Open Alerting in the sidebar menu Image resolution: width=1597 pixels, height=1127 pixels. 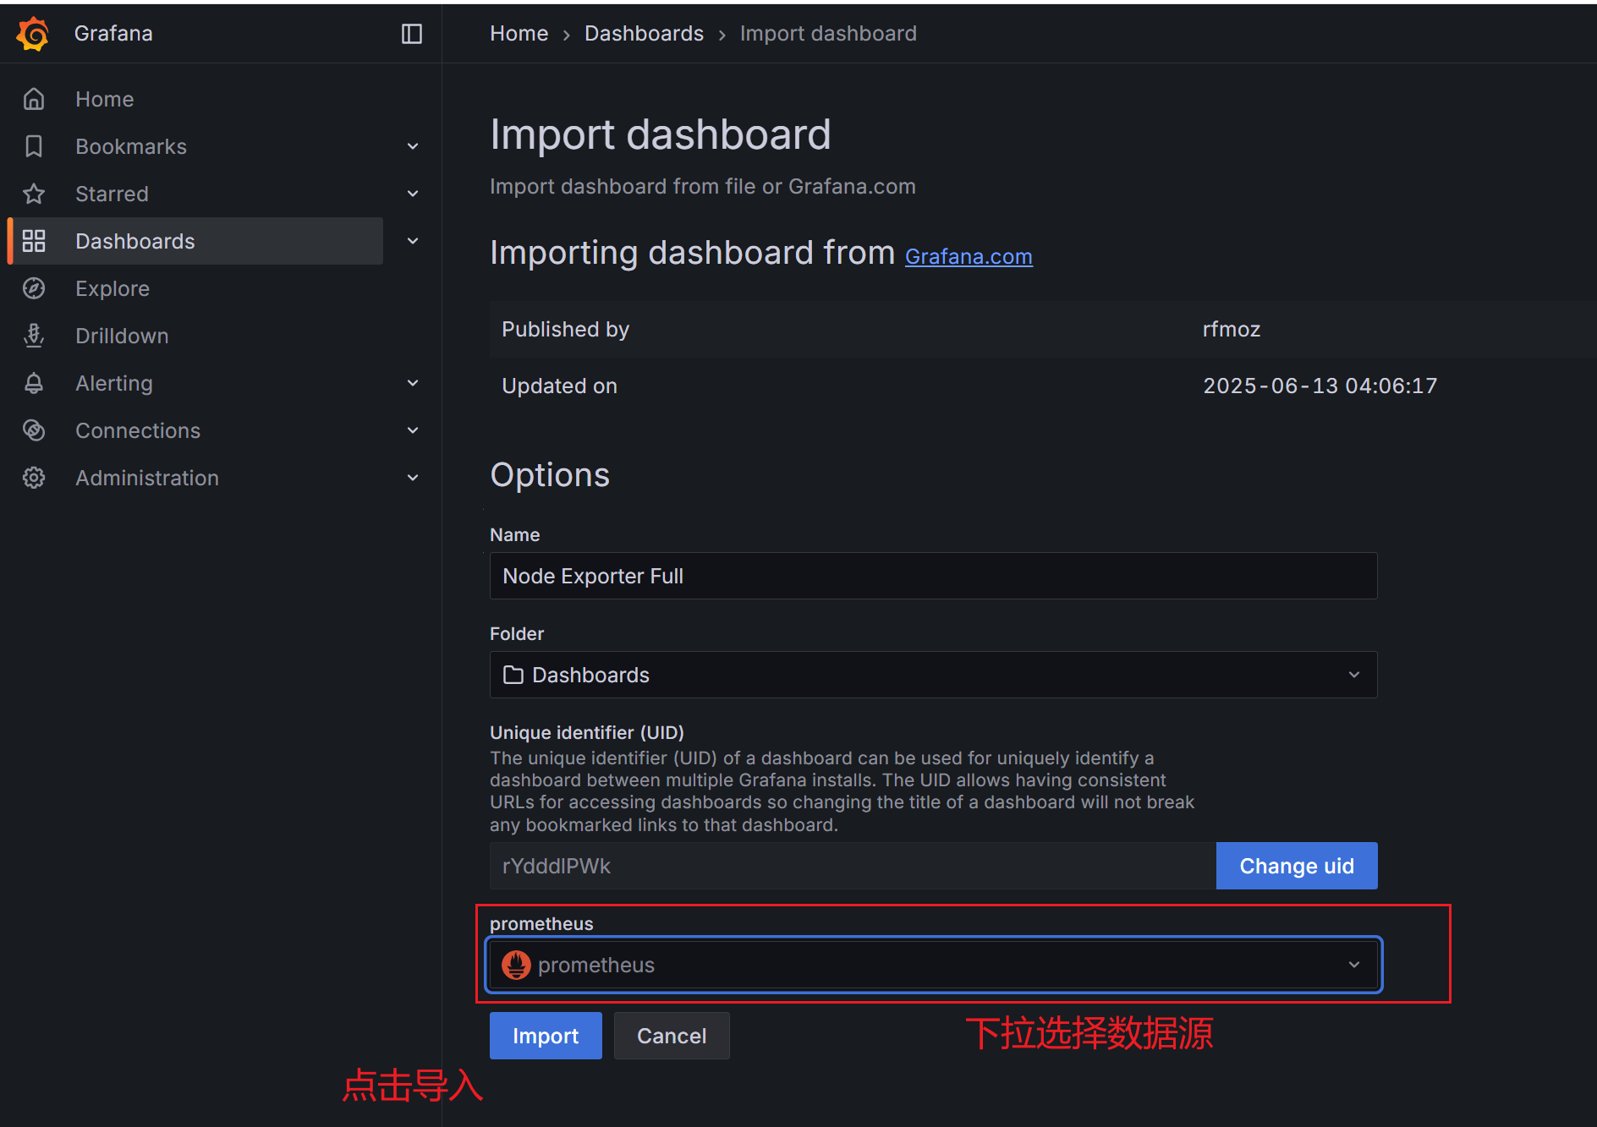pos(114,383)
